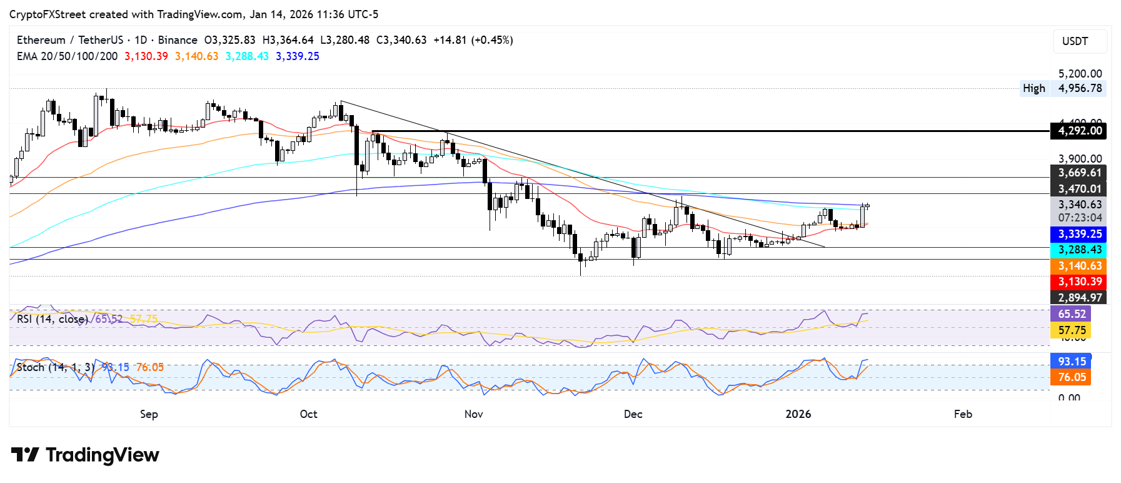1121x483 pixels.
Task: Select the RSI (14, close) indicator legend
Action: 53,319
